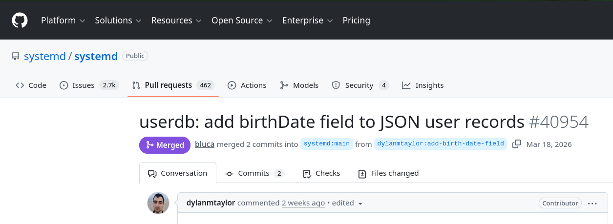
Task: Open the GitHub home logo
Action: pos(20,20)
